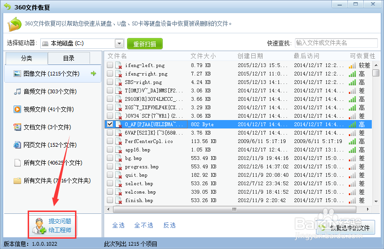Check the box for ifeng-right.png
The image size is (384, 249).
pyautogui.click(x=110, y=74)
